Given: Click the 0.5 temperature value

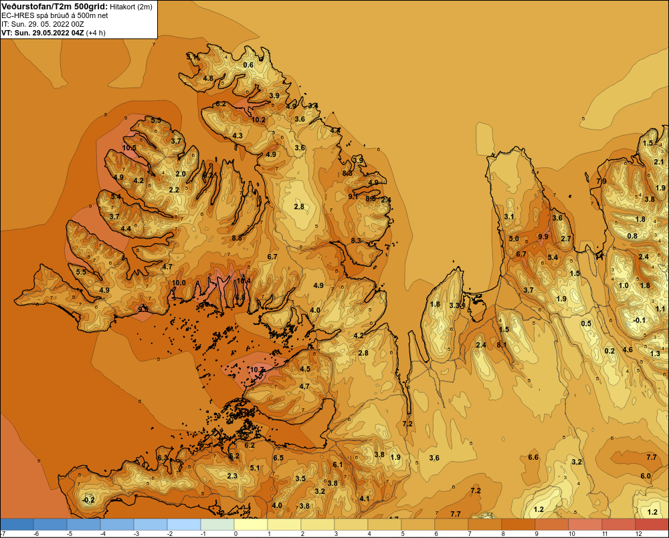Looking at the screenshot, I should (x=586, y=323).
